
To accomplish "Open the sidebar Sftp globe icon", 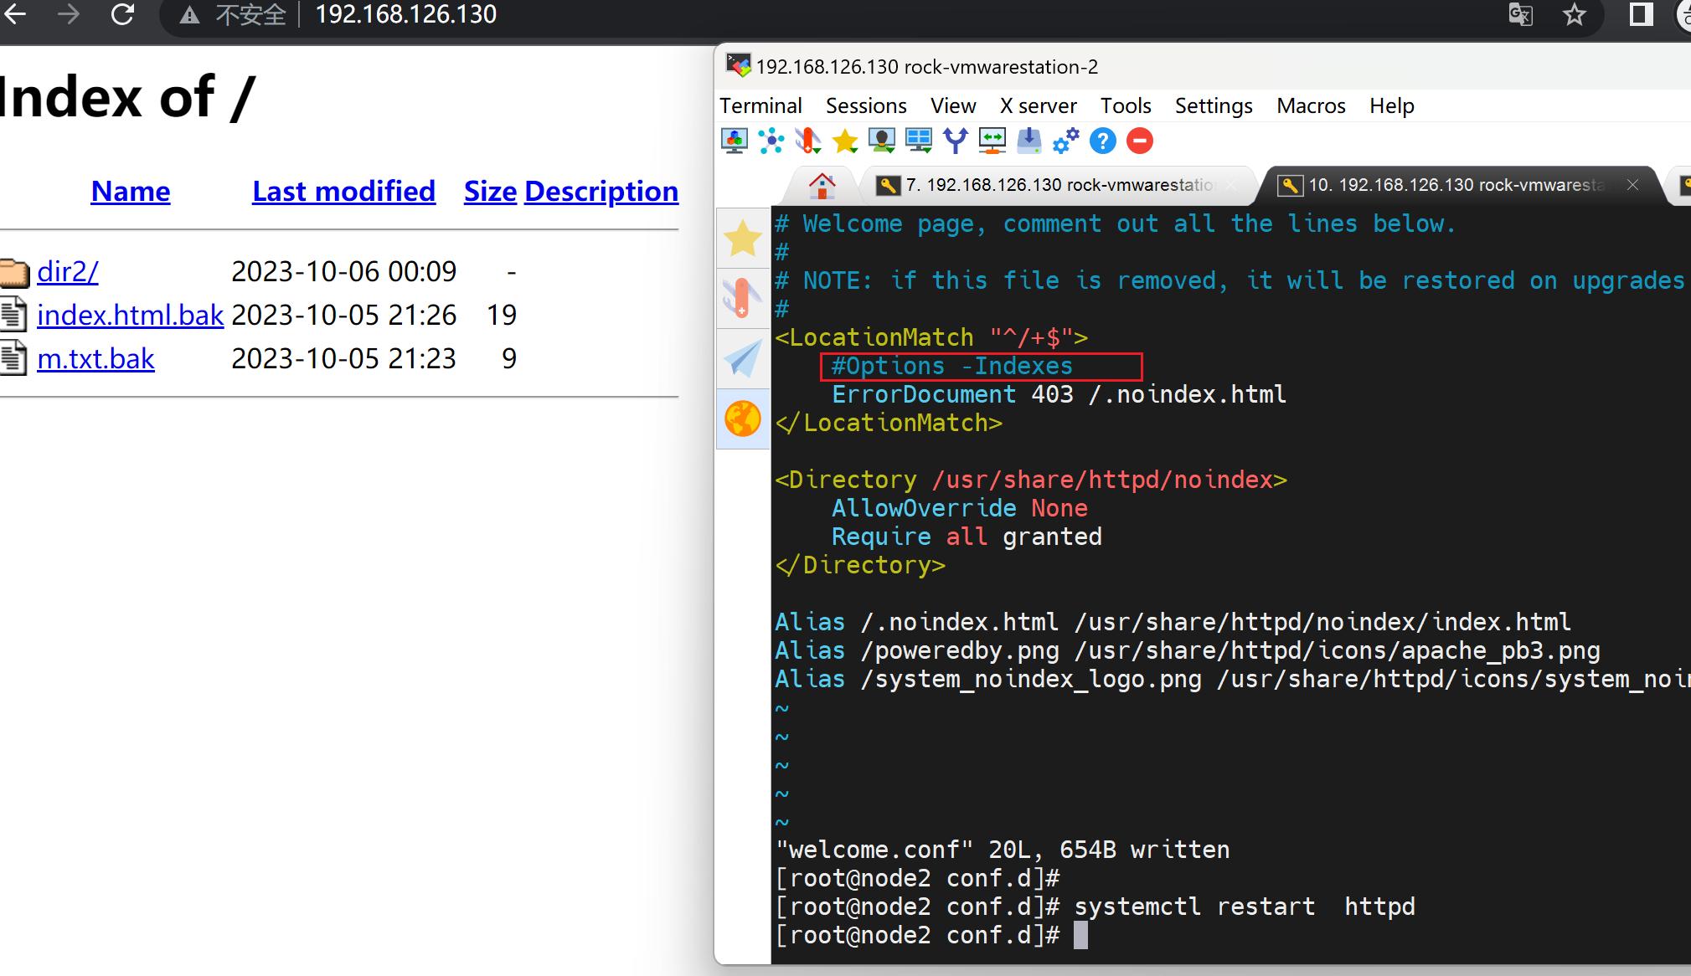I will (742, 419).
